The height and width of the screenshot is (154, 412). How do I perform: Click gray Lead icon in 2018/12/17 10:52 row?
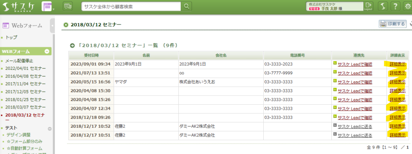pyautogui.click(x=335, y=125)
